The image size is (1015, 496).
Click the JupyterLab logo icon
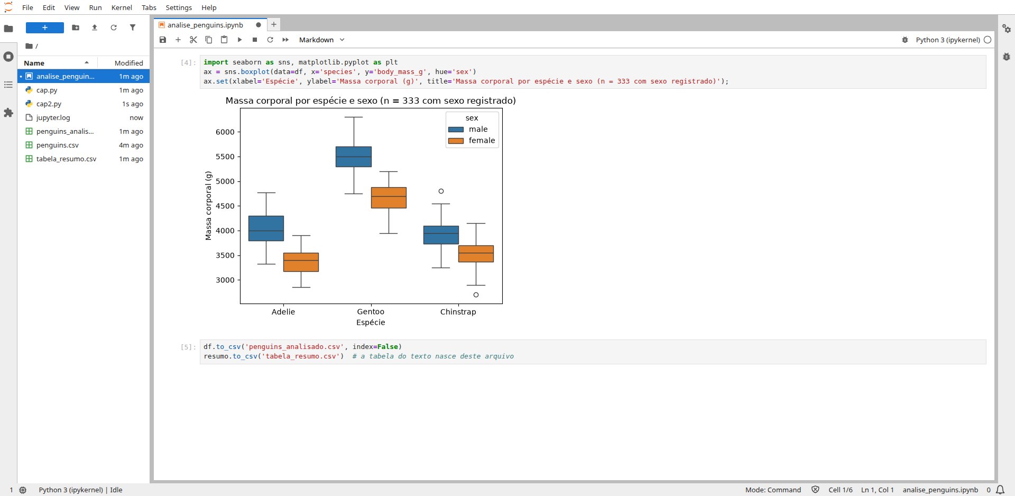point(8,7)
